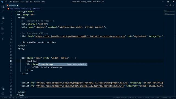Open the Source Control view

[3, 17]
